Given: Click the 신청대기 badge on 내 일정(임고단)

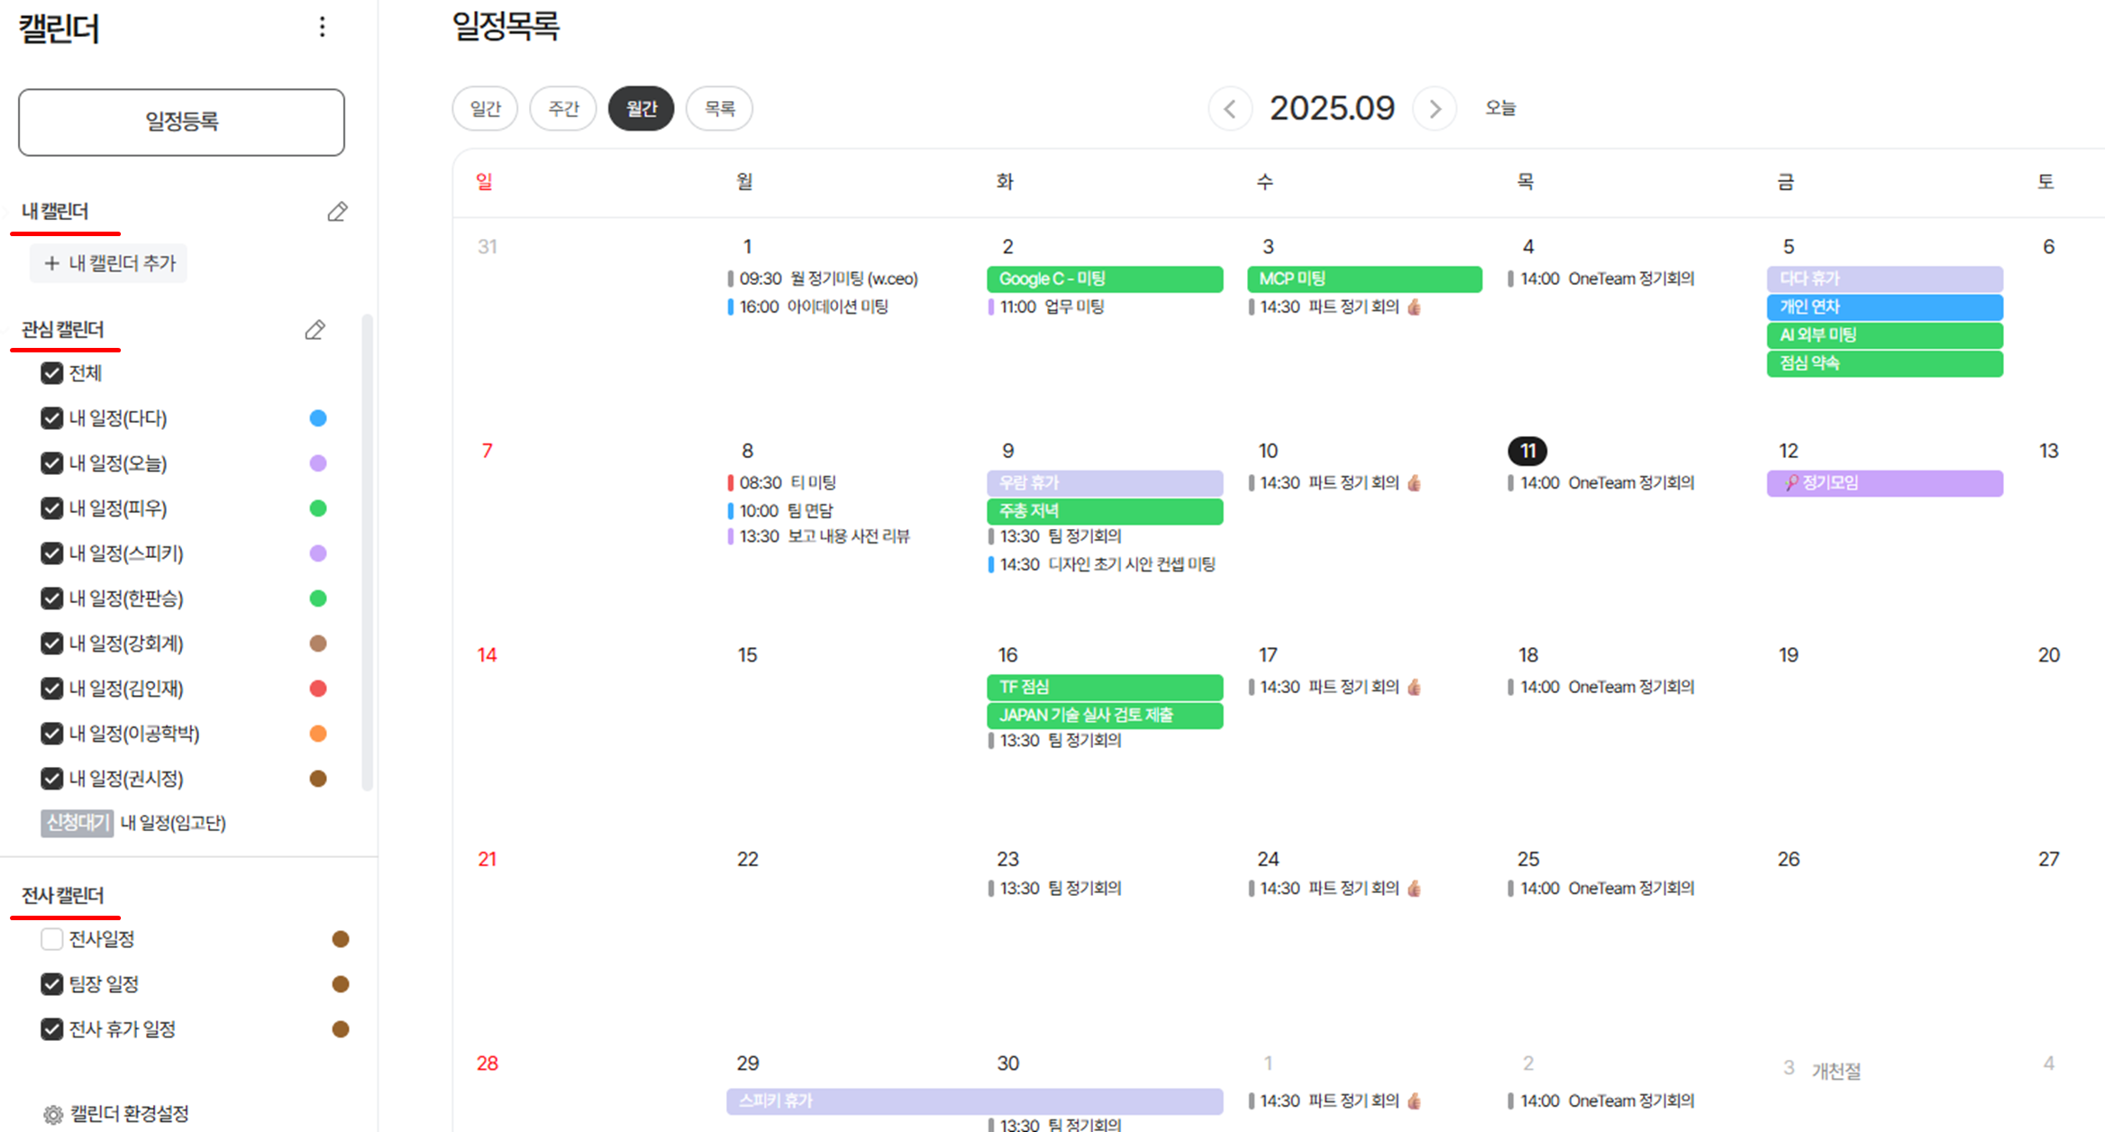Looking at the screenshot, I should (77, 823).
